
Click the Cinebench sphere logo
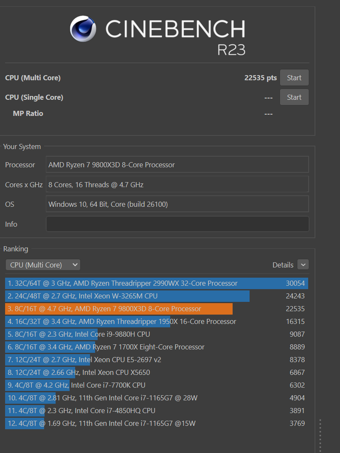(x=83, y=28)
